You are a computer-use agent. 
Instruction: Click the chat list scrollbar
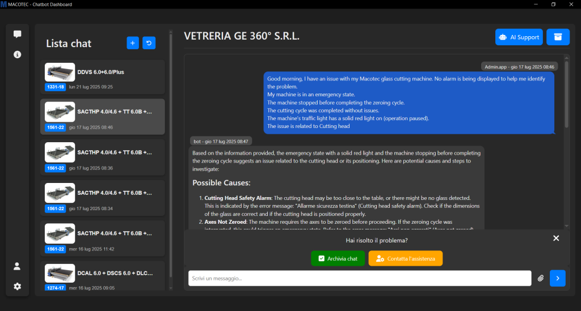click(170, 155)
